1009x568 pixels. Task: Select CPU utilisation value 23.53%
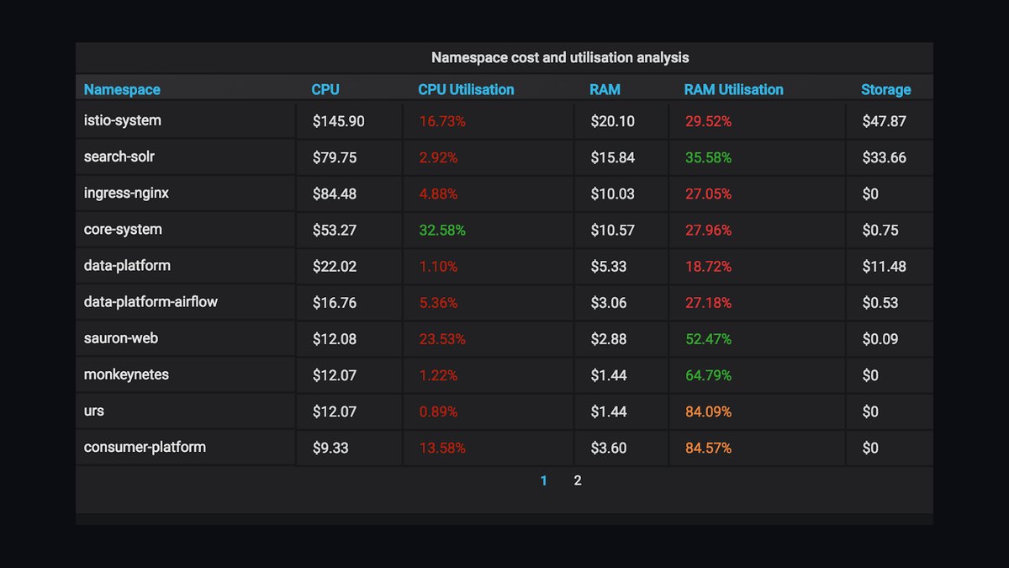point(442,339)
